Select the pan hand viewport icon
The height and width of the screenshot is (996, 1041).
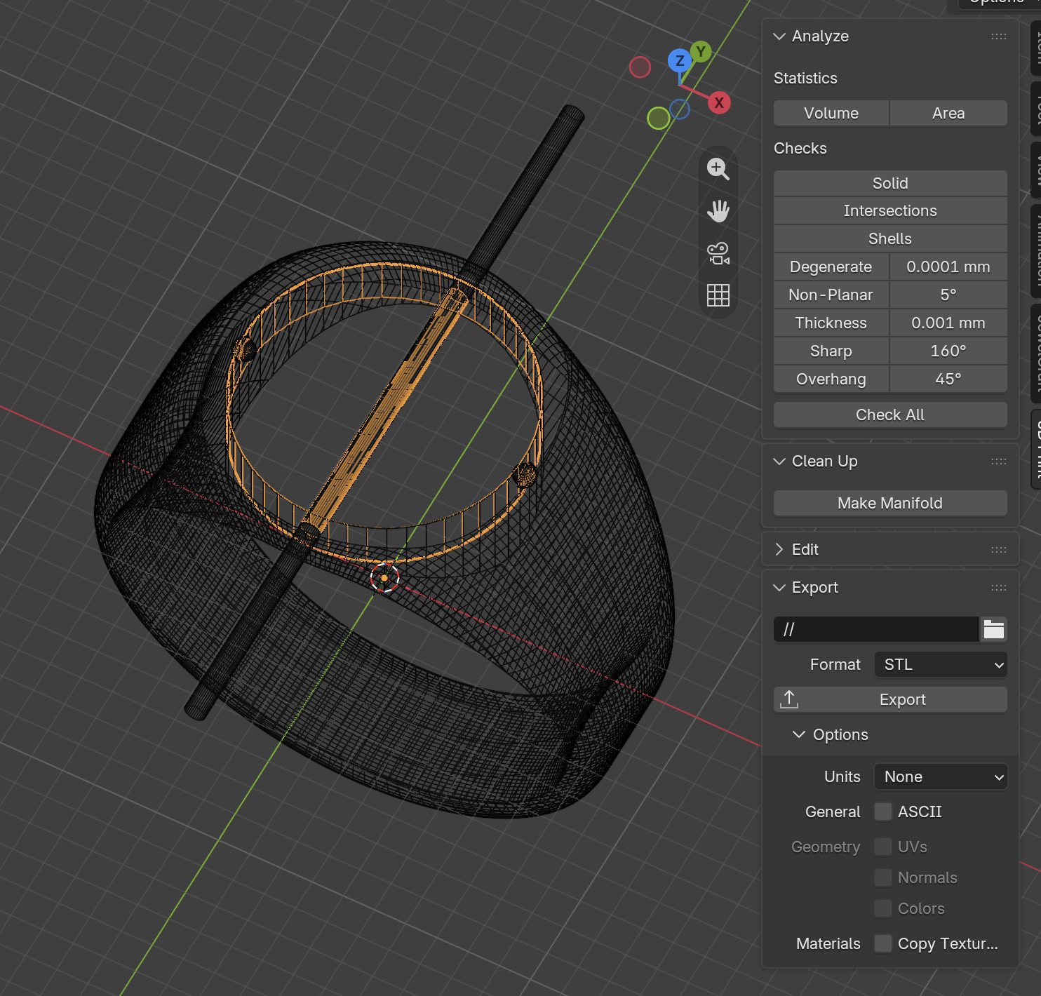(x=718, y=211)
